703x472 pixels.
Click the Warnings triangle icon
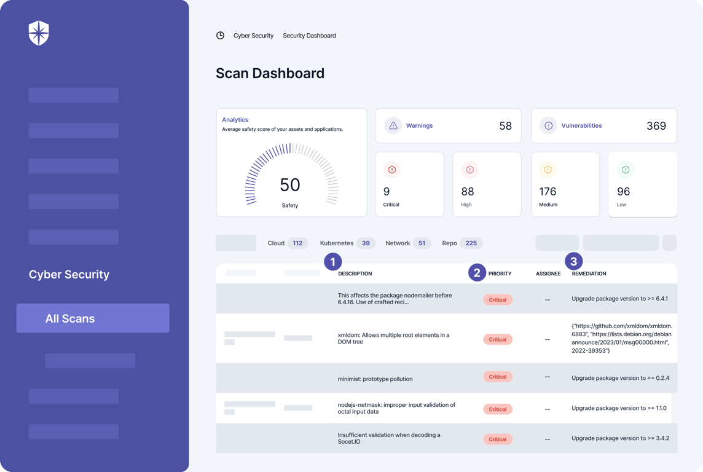[393, 125]
